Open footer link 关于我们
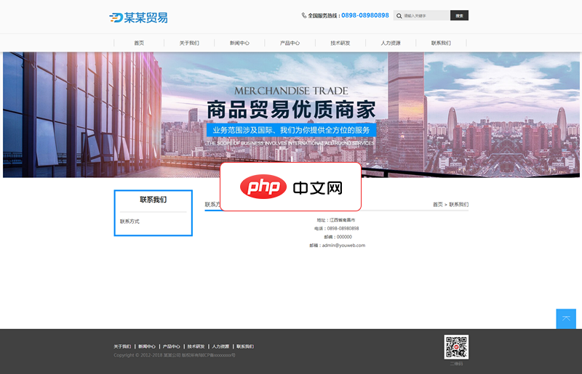Image resolution: width=582 pixels, height=374 pixels. coord(122,346)
